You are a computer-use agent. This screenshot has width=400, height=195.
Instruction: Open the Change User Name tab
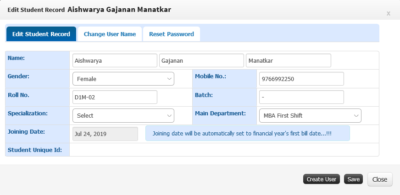coord(110,34)
